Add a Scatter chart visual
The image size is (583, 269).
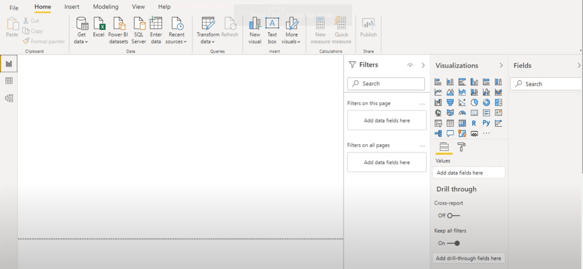pos(462,102)
